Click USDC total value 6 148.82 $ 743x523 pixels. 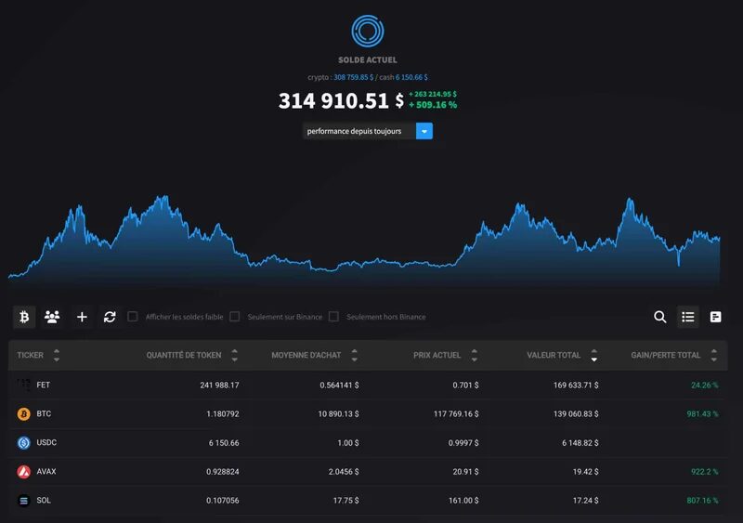tap(580, 443)
